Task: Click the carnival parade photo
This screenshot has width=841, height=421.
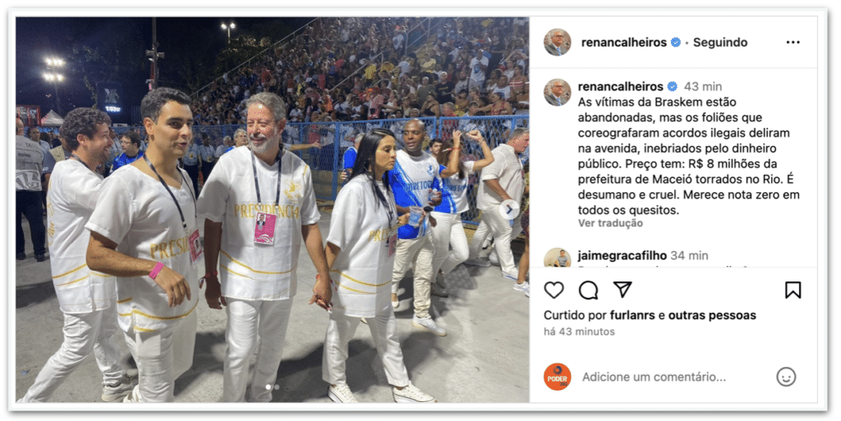Action: click(273, 210)
